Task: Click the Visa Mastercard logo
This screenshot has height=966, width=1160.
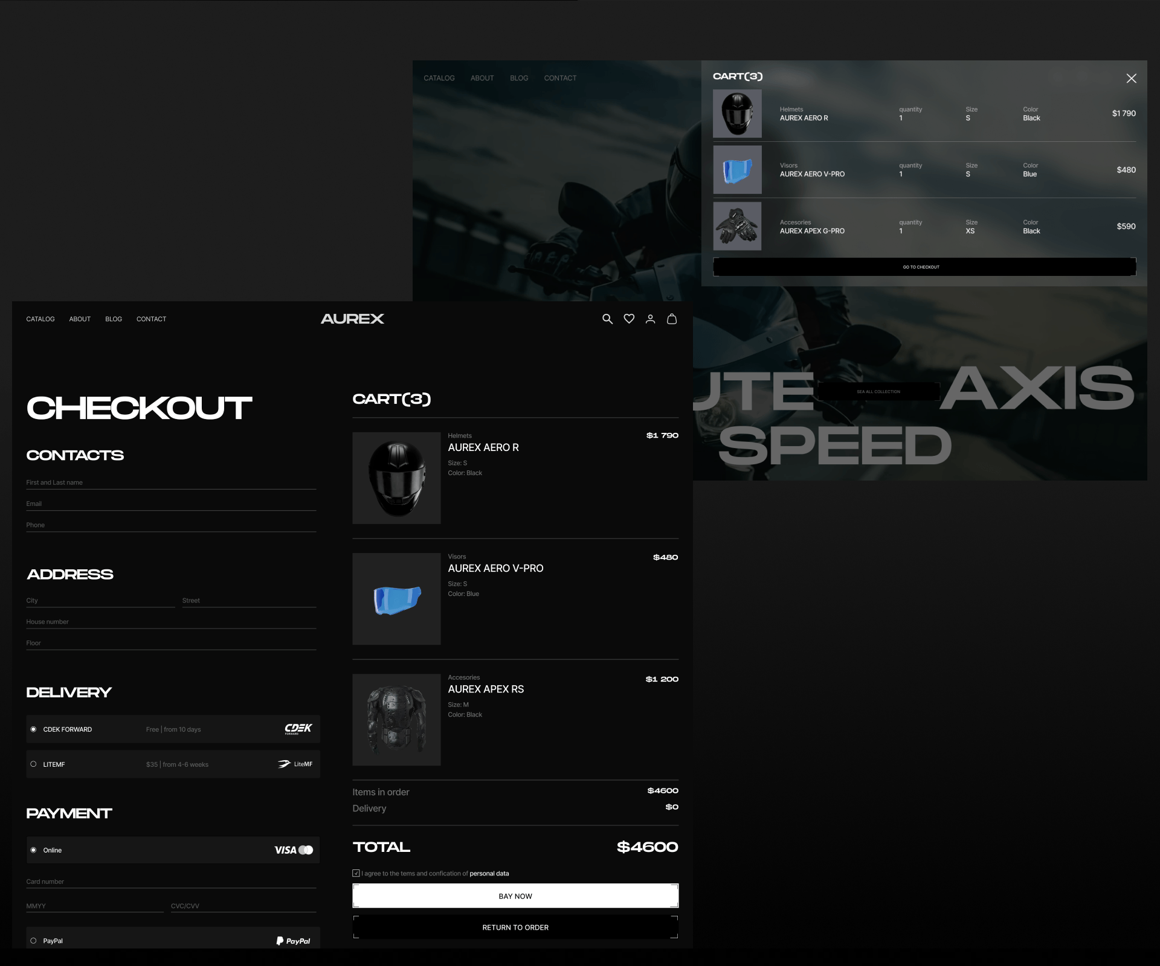Action: pyautogui.click(x=294, y=850)
